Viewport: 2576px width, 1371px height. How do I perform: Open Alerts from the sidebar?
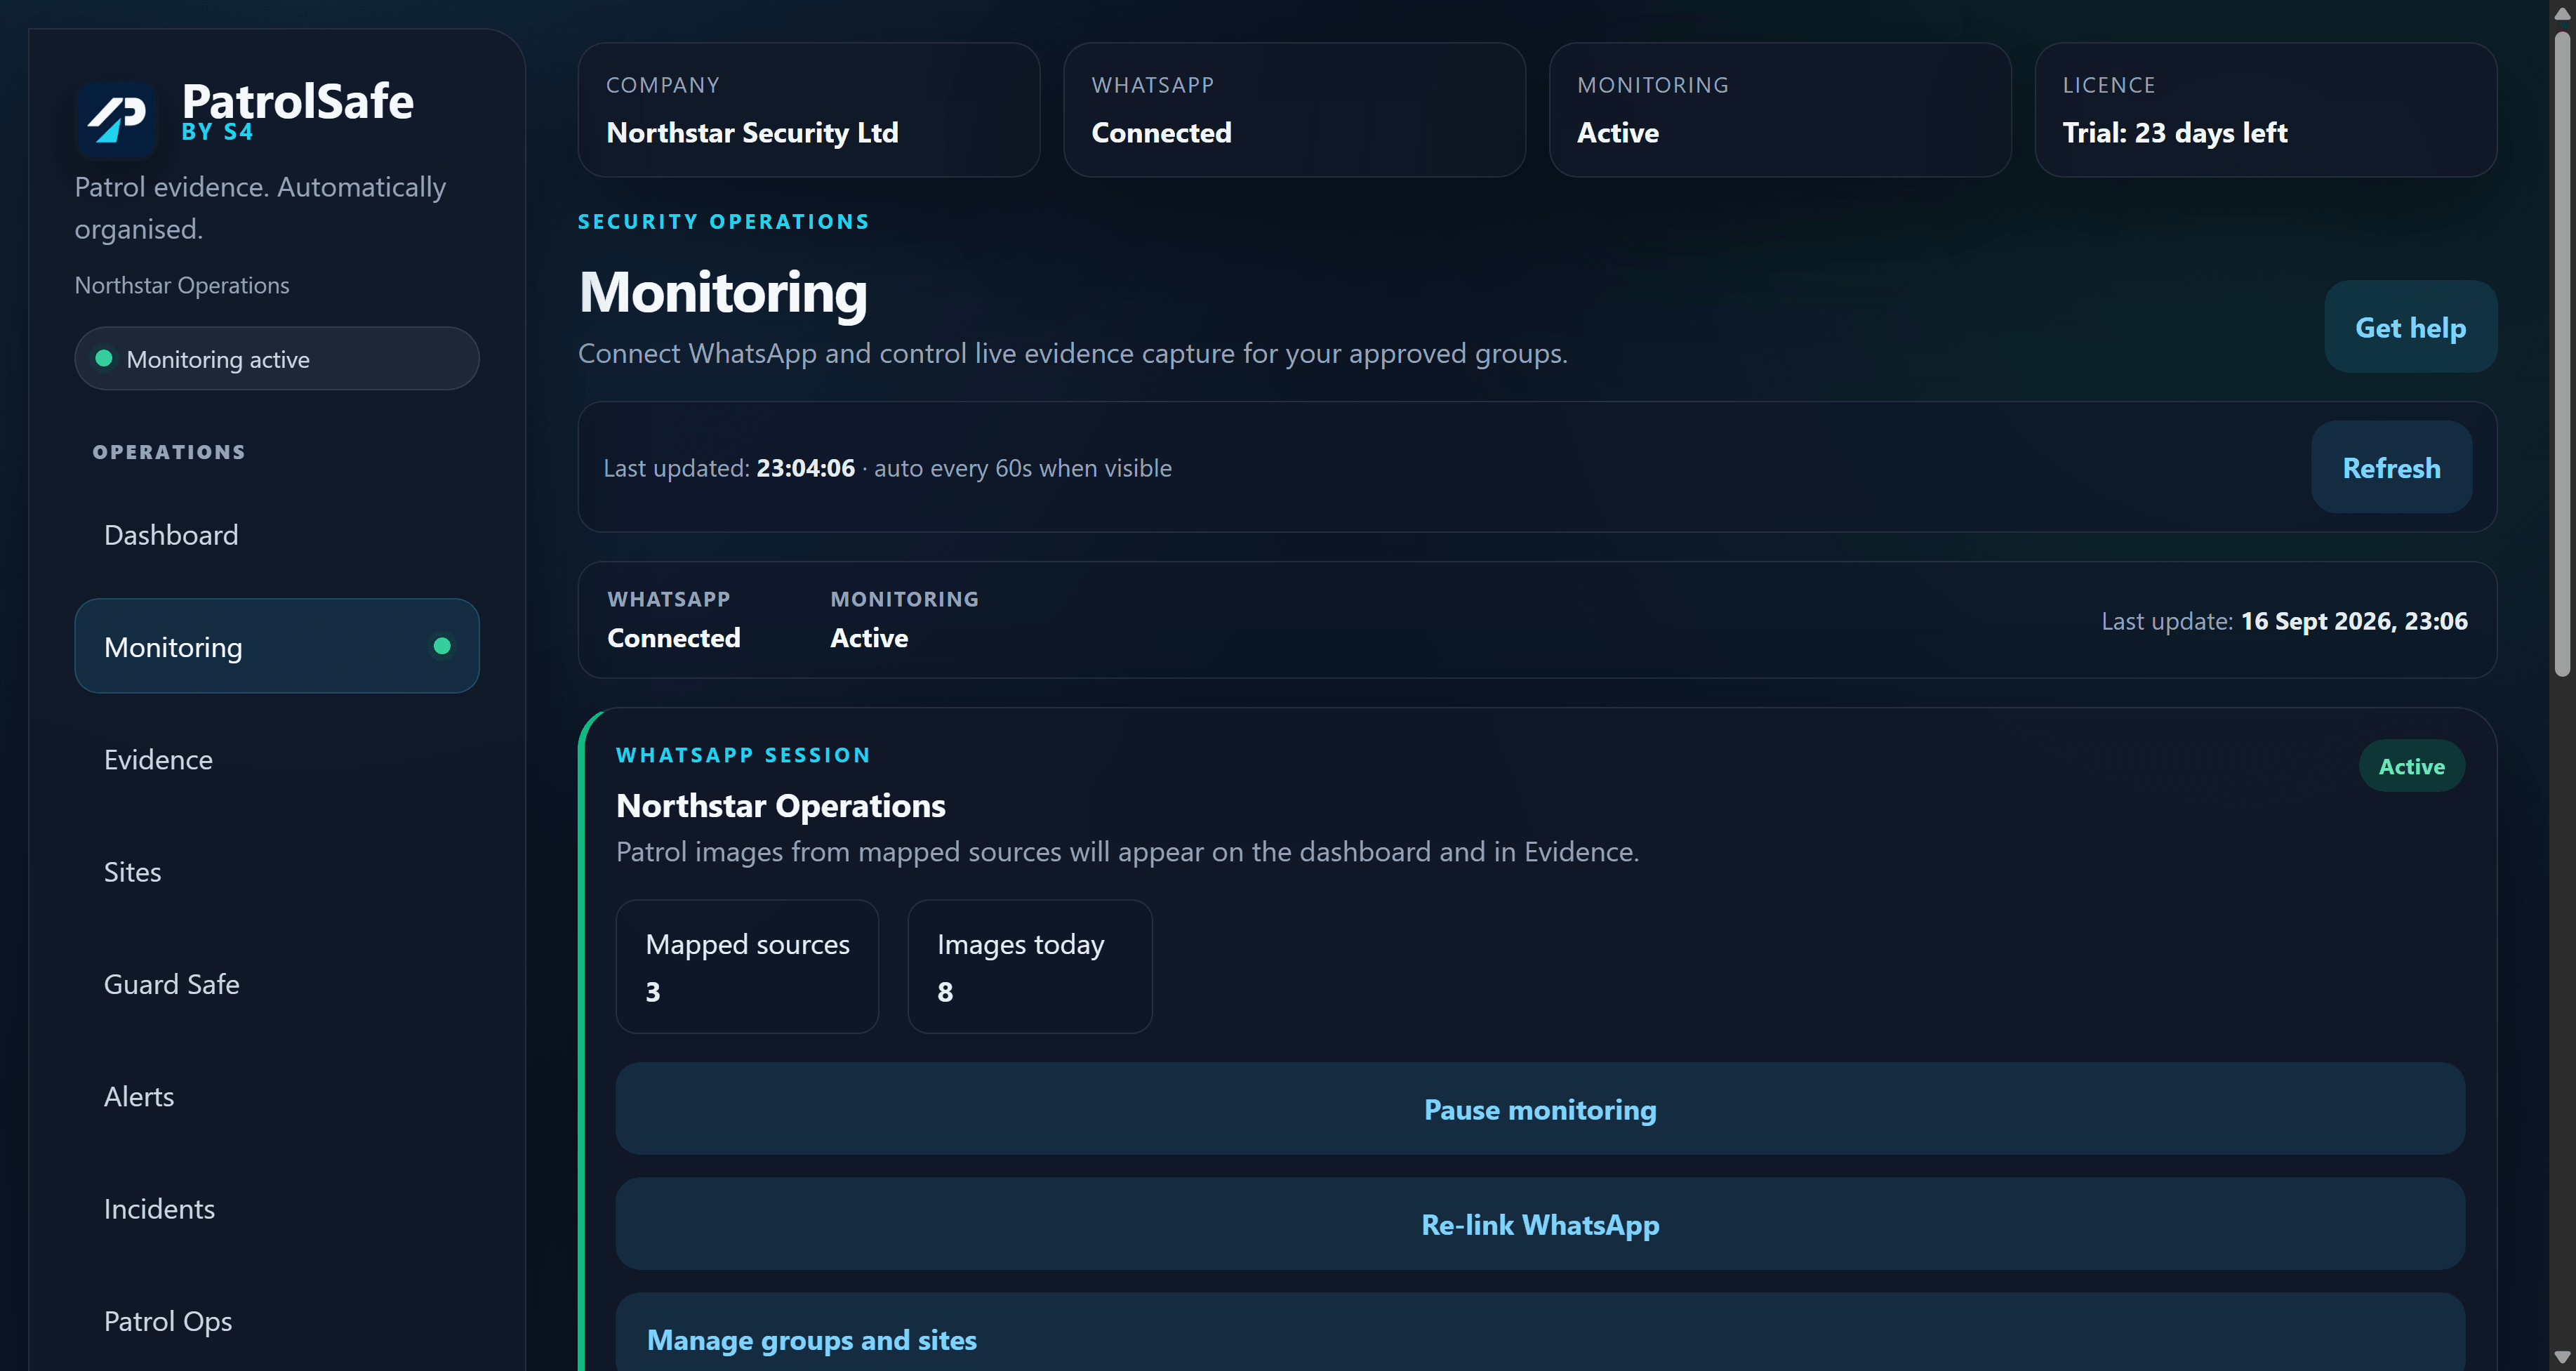click(x=277, y=1096)
